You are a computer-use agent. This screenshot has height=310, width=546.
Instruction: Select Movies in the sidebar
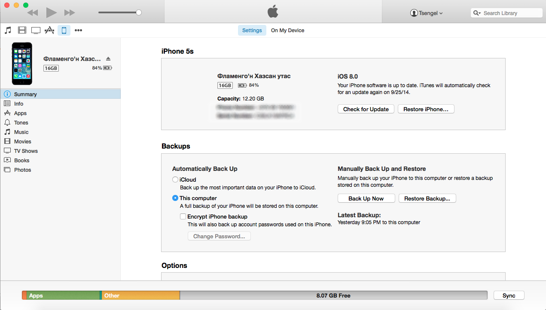pyautogui.click(x=61, y=141)
